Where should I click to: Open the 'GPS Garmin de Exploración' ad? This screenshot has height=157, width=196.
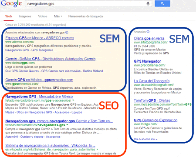[x=155, y=120]
